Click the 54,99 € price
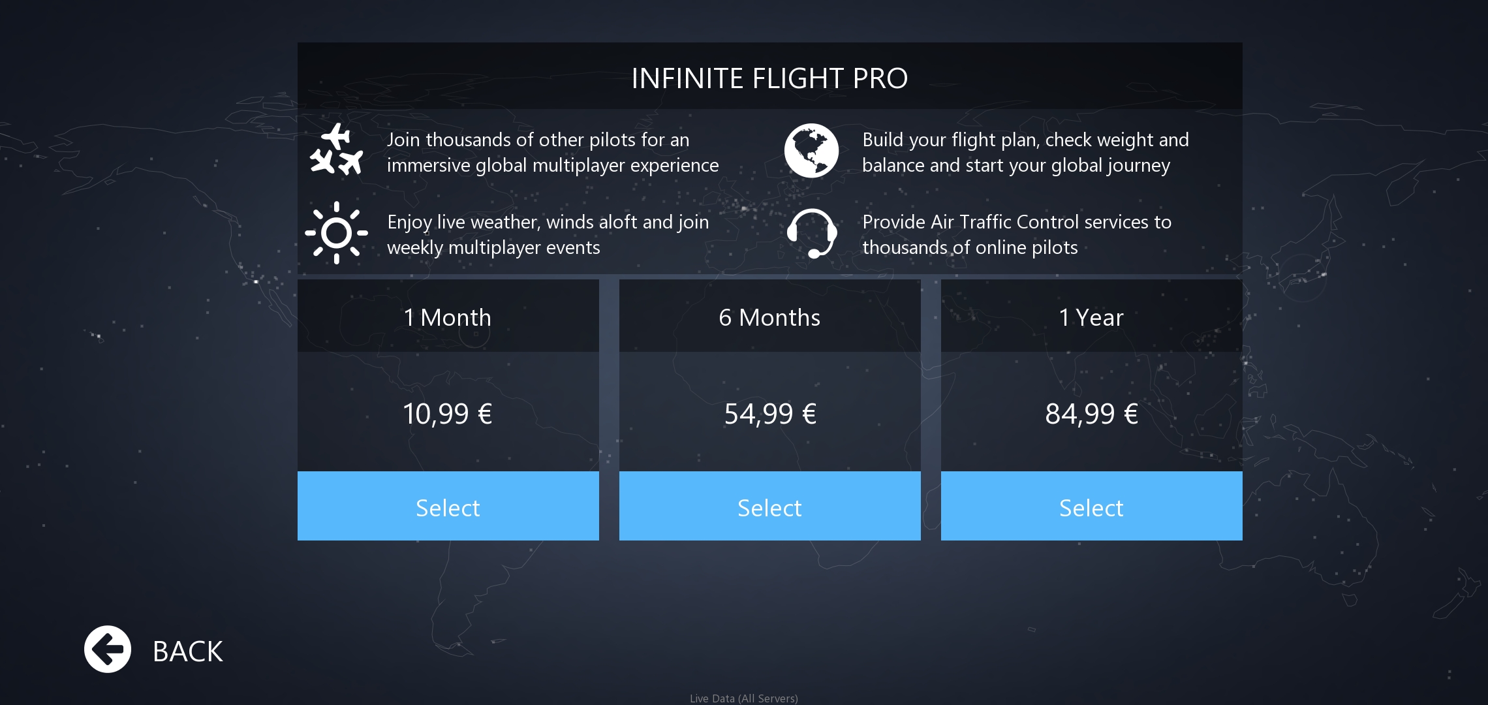Image resolution: width=1488 pixels, height=705 pixels. [770, 414]
